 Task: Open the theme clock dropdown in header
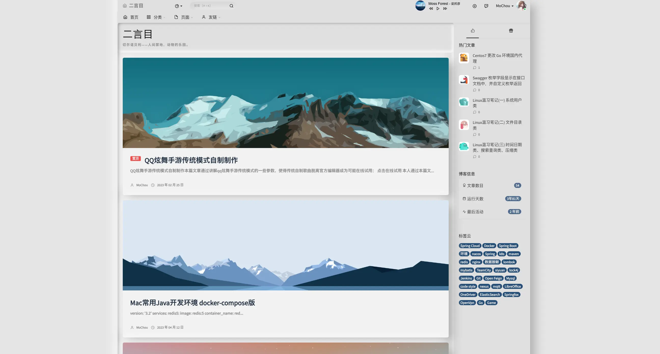pyautogui.click(x=178, y=6)
